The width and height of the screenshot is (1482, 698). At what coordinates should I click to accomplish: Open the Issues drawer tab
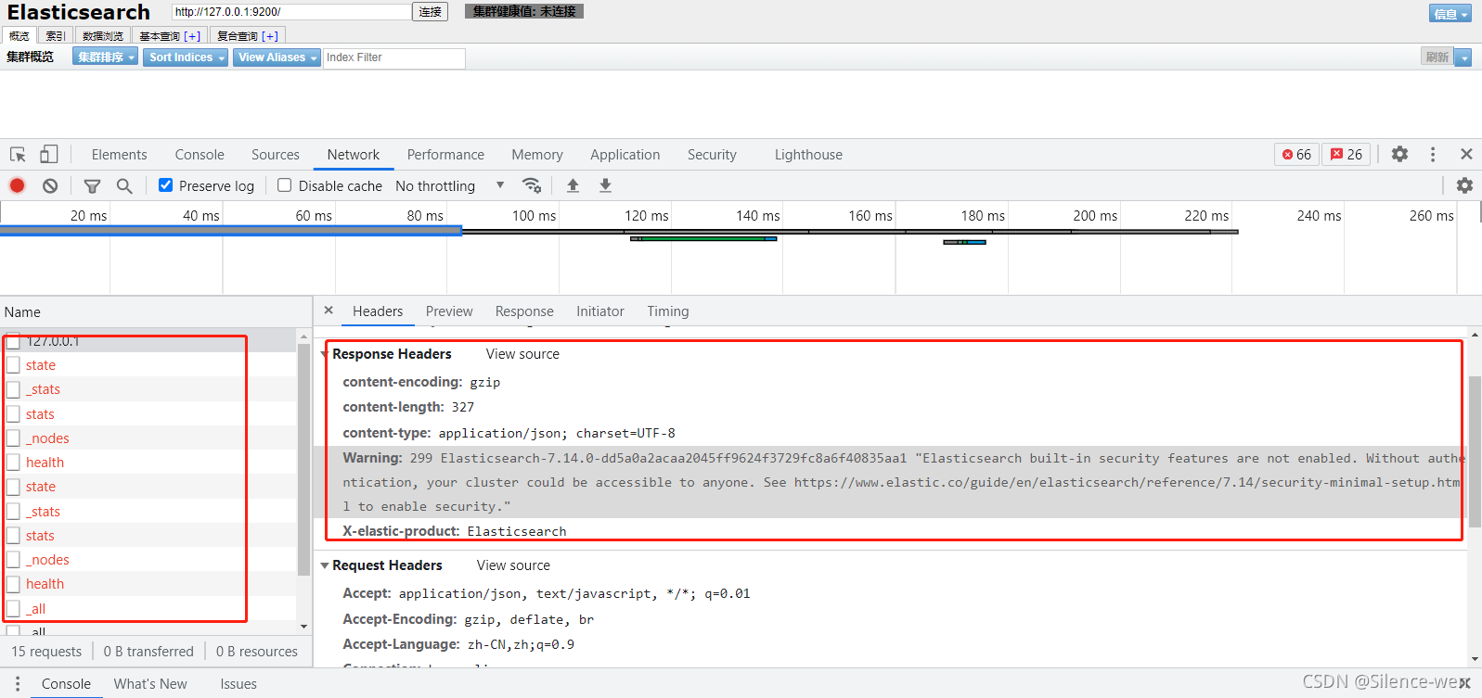238,684
